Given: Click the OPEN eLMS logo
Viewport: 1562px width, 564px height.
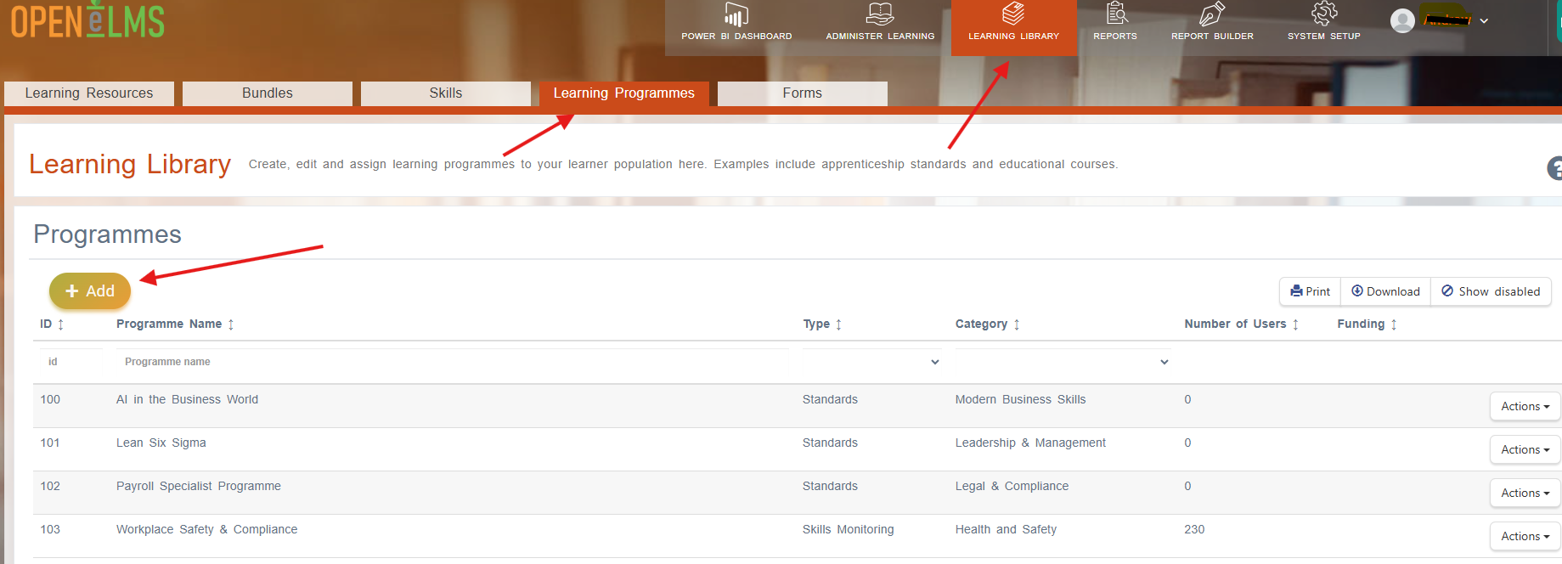Looking at the screenshot, I should pyautogui.click(x=87, y=20).
